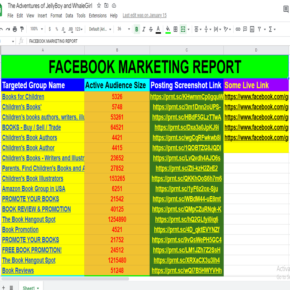Click the document title 'The Adventures of JellyBoy and WhaleGirl'

pos(50,6)
